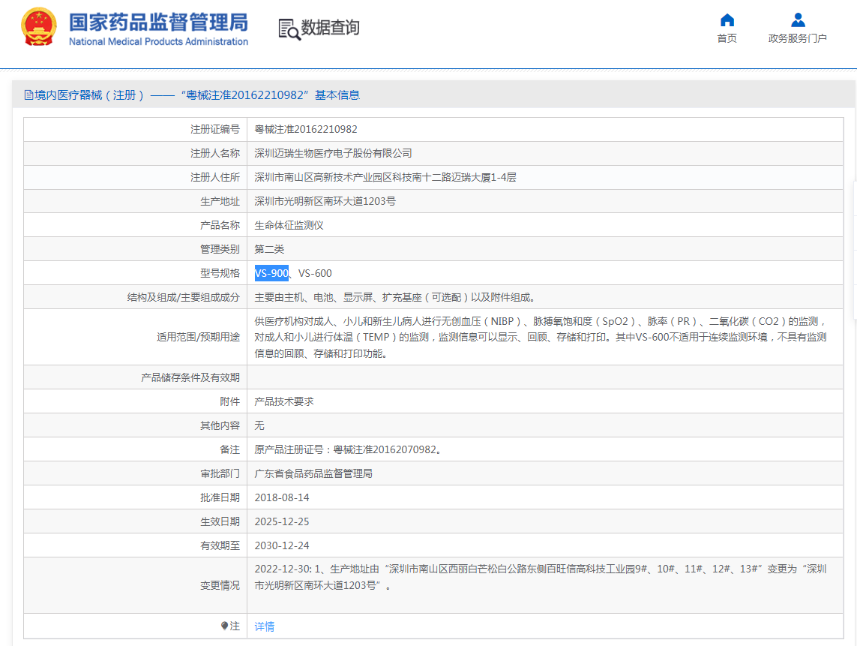Click registrant name 深圳迈瑞生物医疗电子股份有限公司
The width and height of the screenshot is (857, 646).
(x=333, y=153)
